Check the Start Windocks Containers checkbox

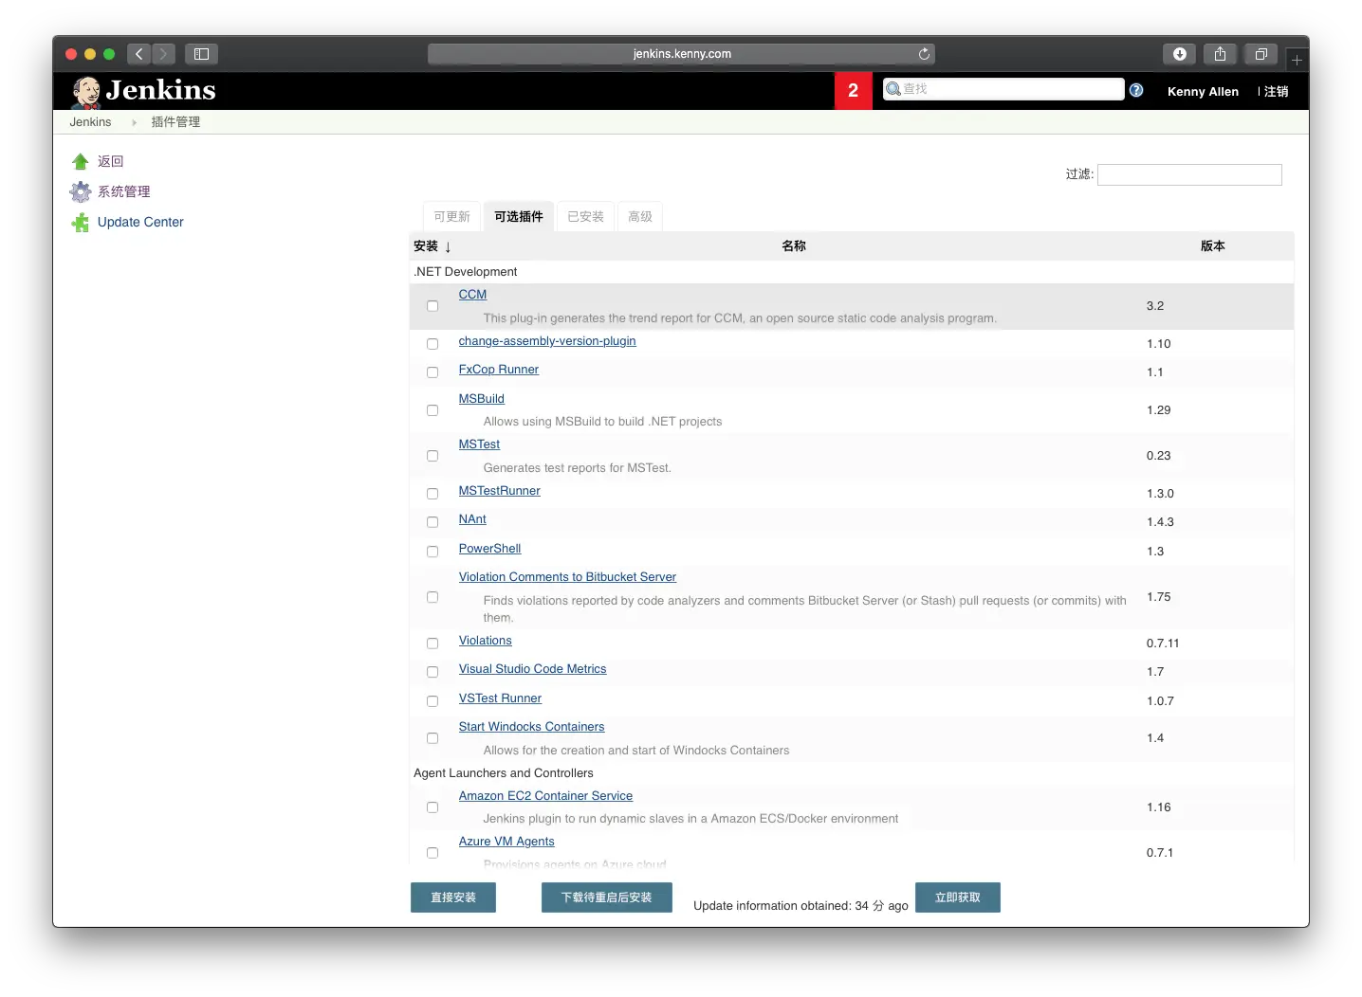pos(433,738)
